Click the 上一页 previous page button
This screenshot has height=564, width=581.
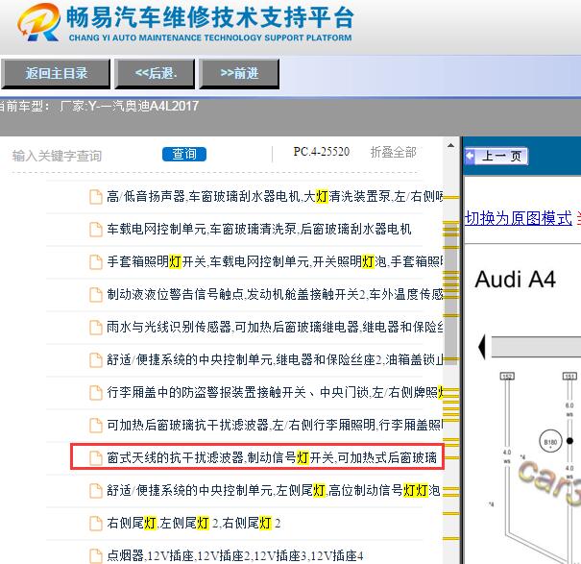[x=496, y=156]
